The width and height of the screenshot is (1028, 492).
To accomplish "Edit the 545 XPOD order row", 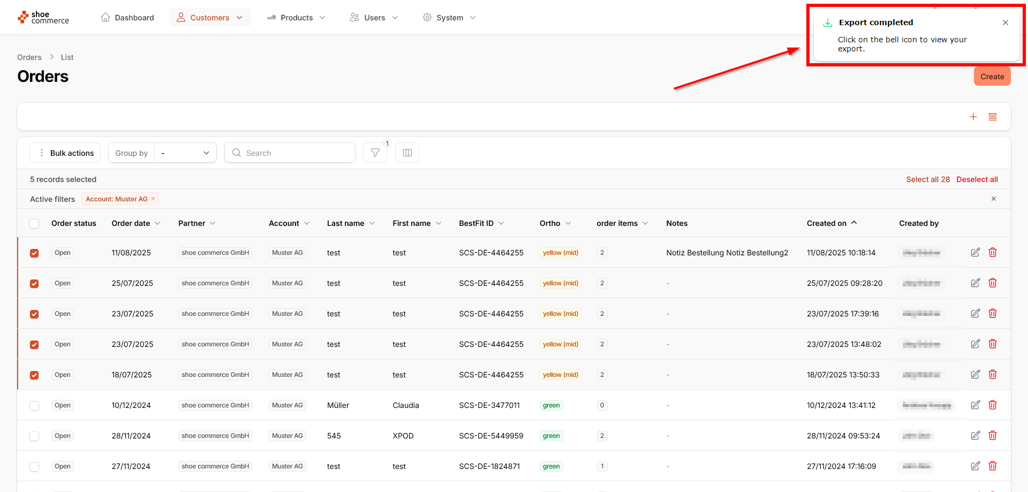I will point(975,435).
